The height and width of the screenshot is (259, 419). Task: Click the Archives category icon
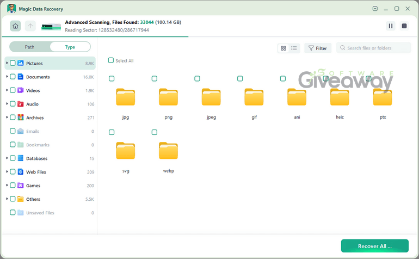pos(21,118)
